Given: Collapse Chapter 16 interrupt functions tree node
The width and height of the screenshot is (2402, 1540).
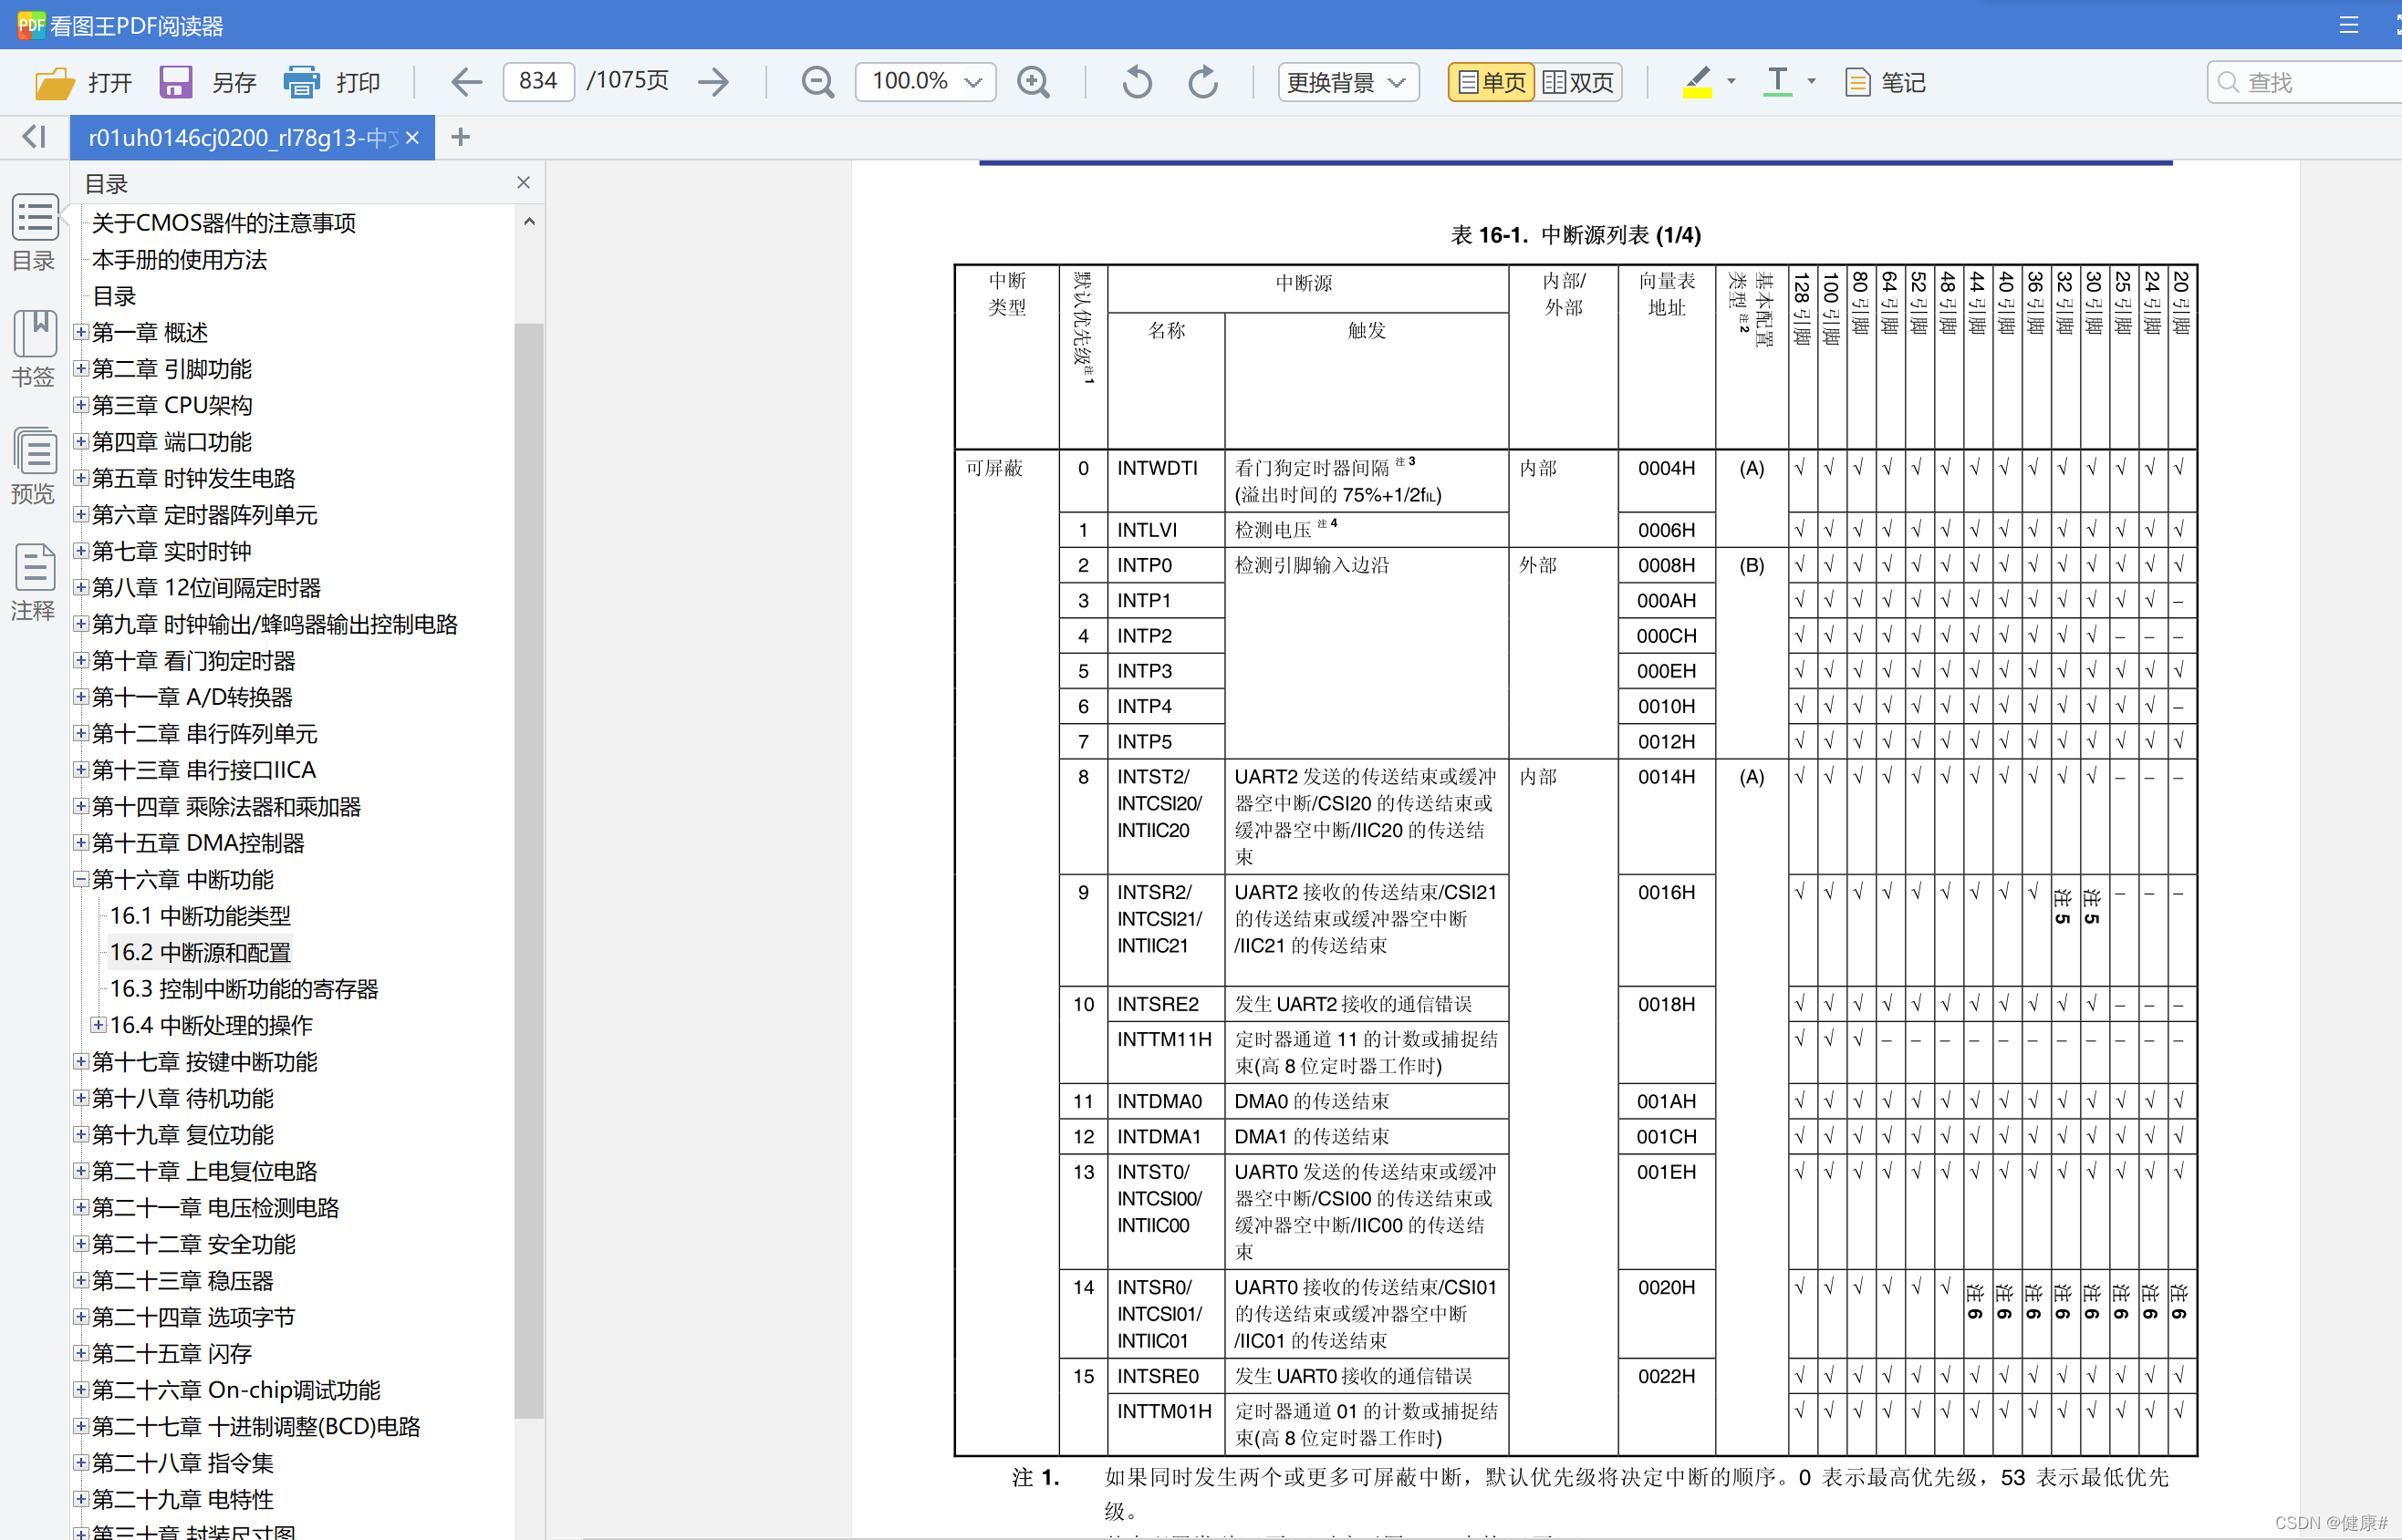Looking at the screenshot, I should click(81, 879).
